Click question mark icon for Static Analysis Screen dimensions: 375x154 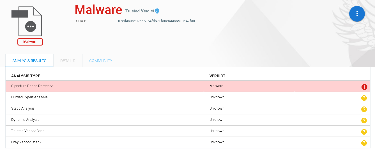[364, 109]
